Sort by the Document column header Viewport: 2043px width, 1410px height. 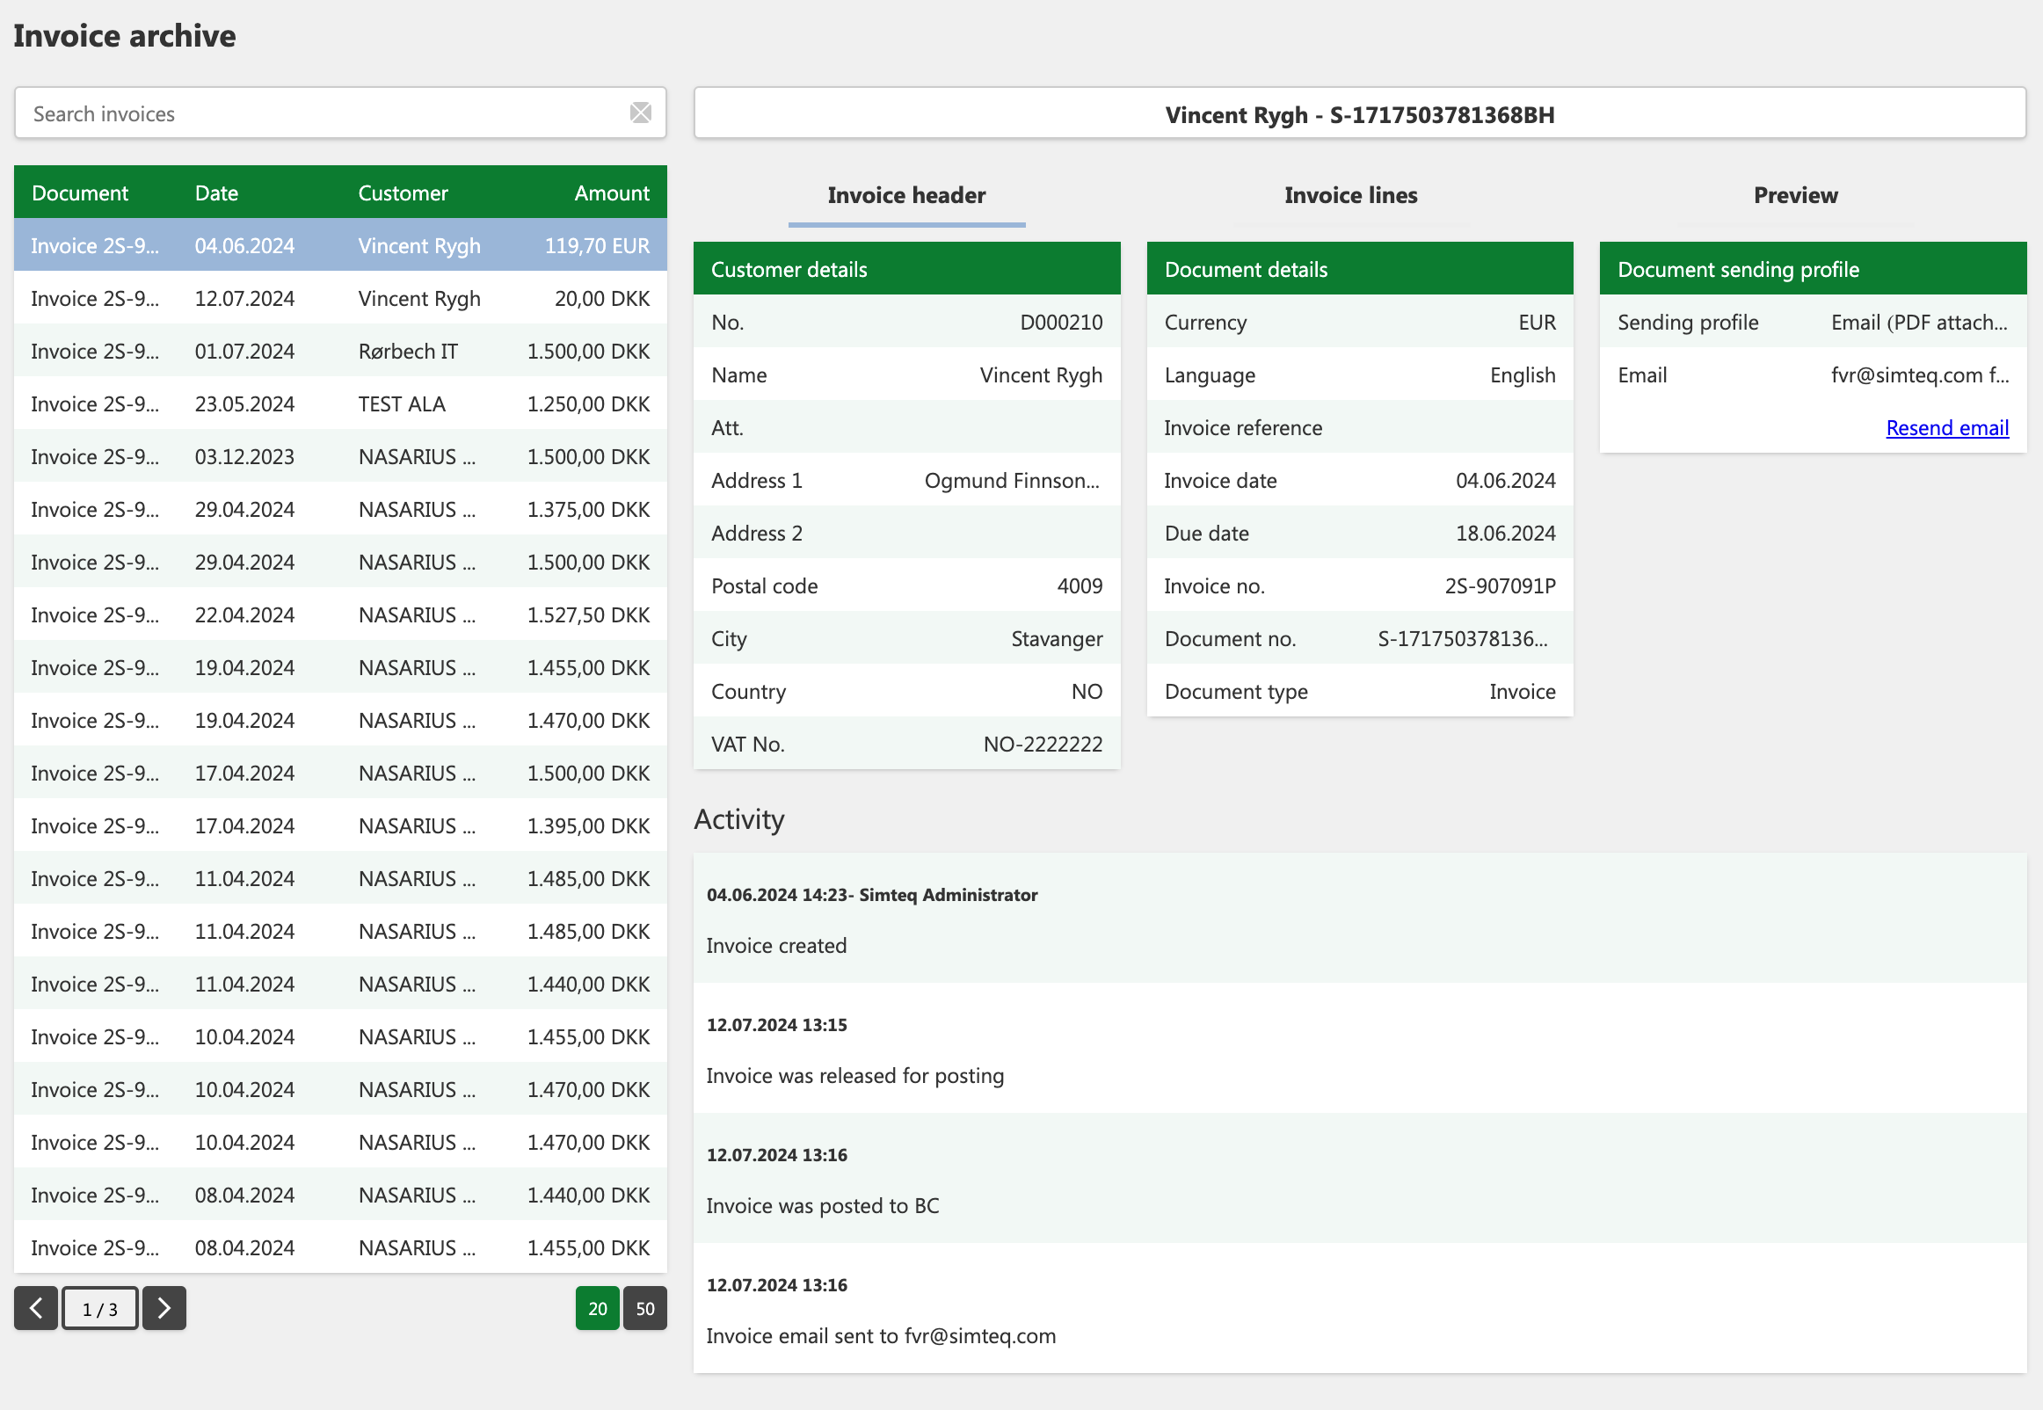pyautogui.click(x=79, y=193)
